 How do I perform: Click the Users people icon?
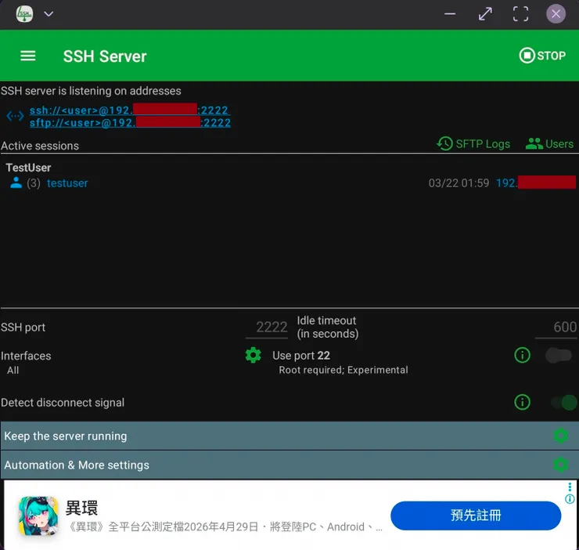[x=534, y=143]
